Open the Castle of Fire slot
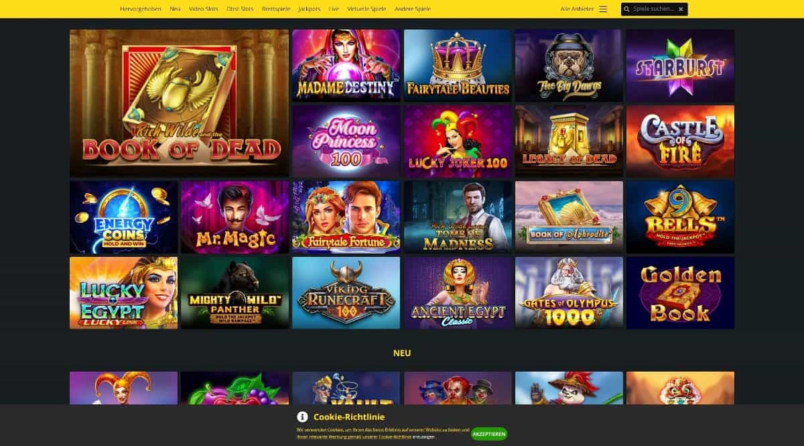 click(680, 141)
